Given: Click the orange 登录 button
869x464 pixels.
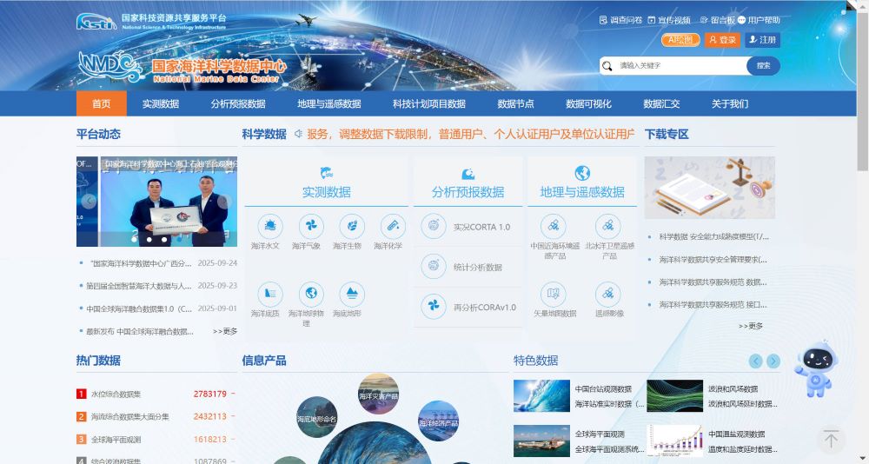Looking at the screenshot, I should click(x=723, y=40).
